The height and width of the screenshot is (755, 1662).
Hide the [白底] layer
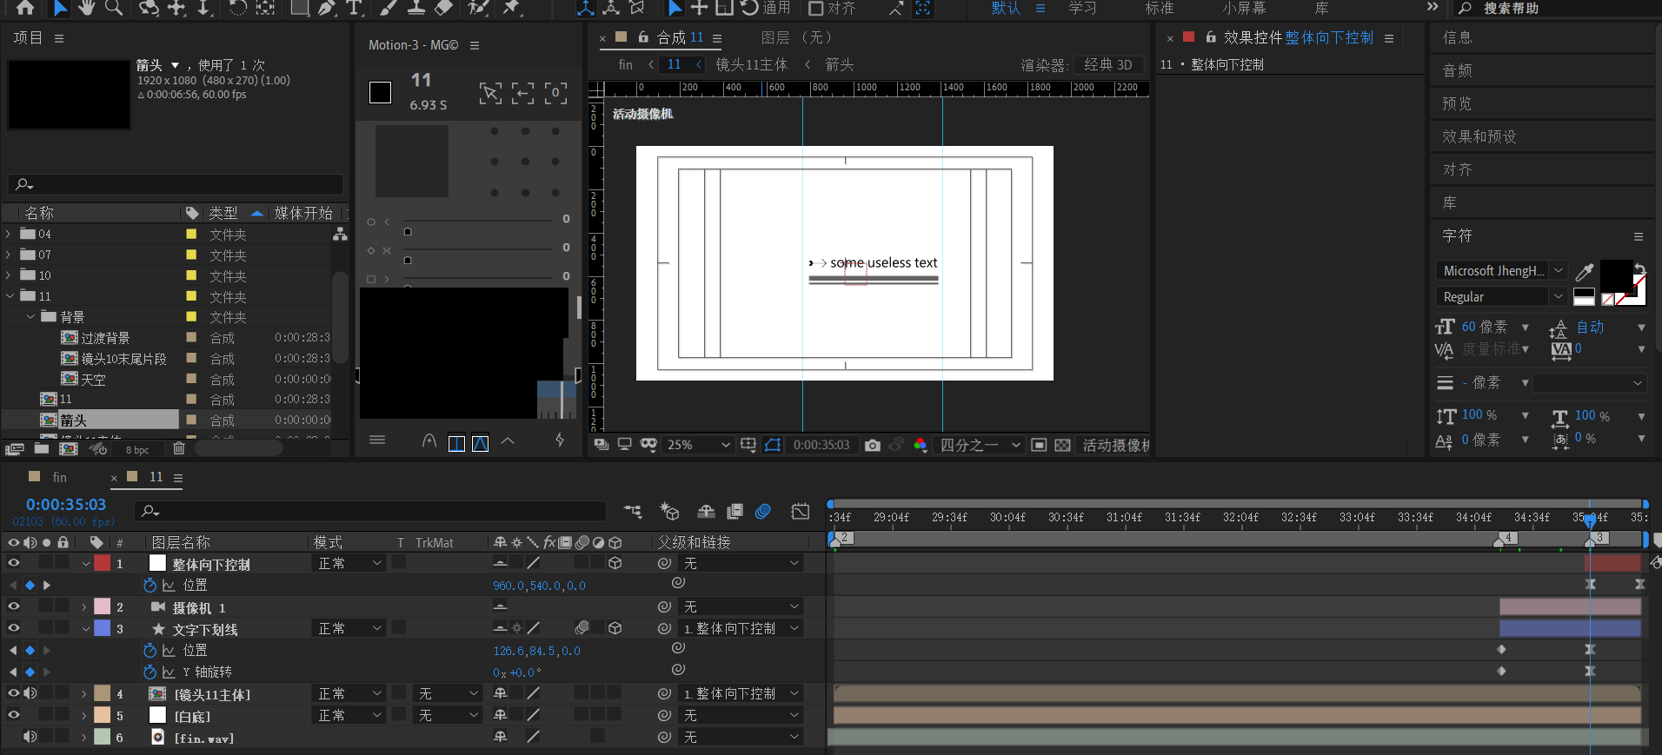click(x=14, y=715)
